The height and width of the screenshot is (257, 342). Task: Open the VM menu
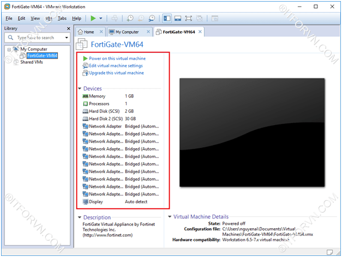(x=49, y=19)
